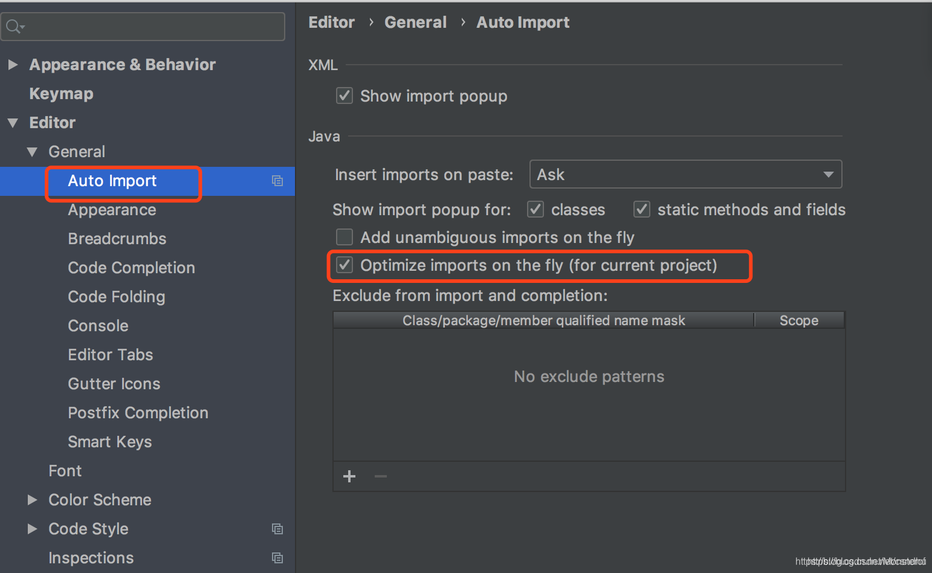Click the project-level icon beside Inspections
Screen dimensions: 932x573
tap(277, 558)
